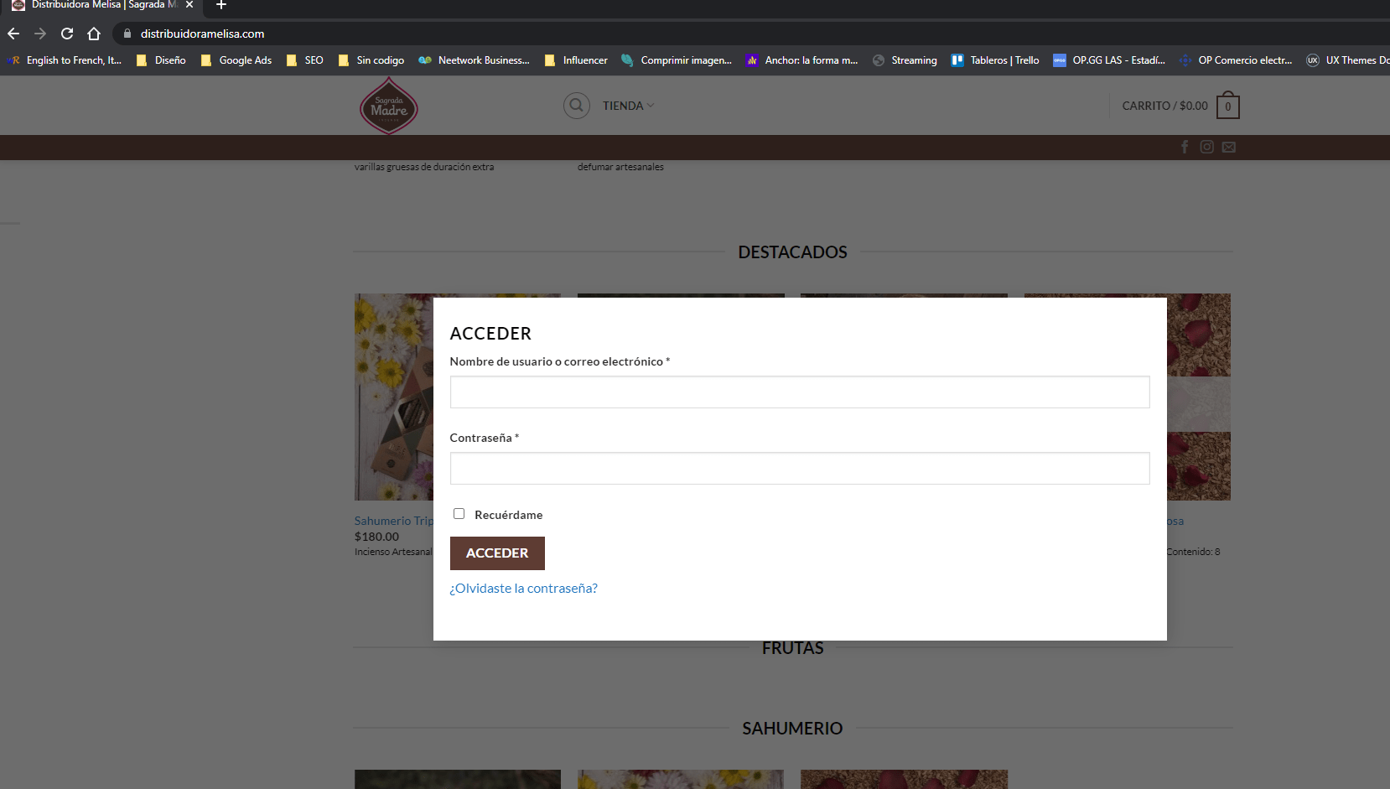Open Sin codigo bookmark folder

[x=371, y=60]
